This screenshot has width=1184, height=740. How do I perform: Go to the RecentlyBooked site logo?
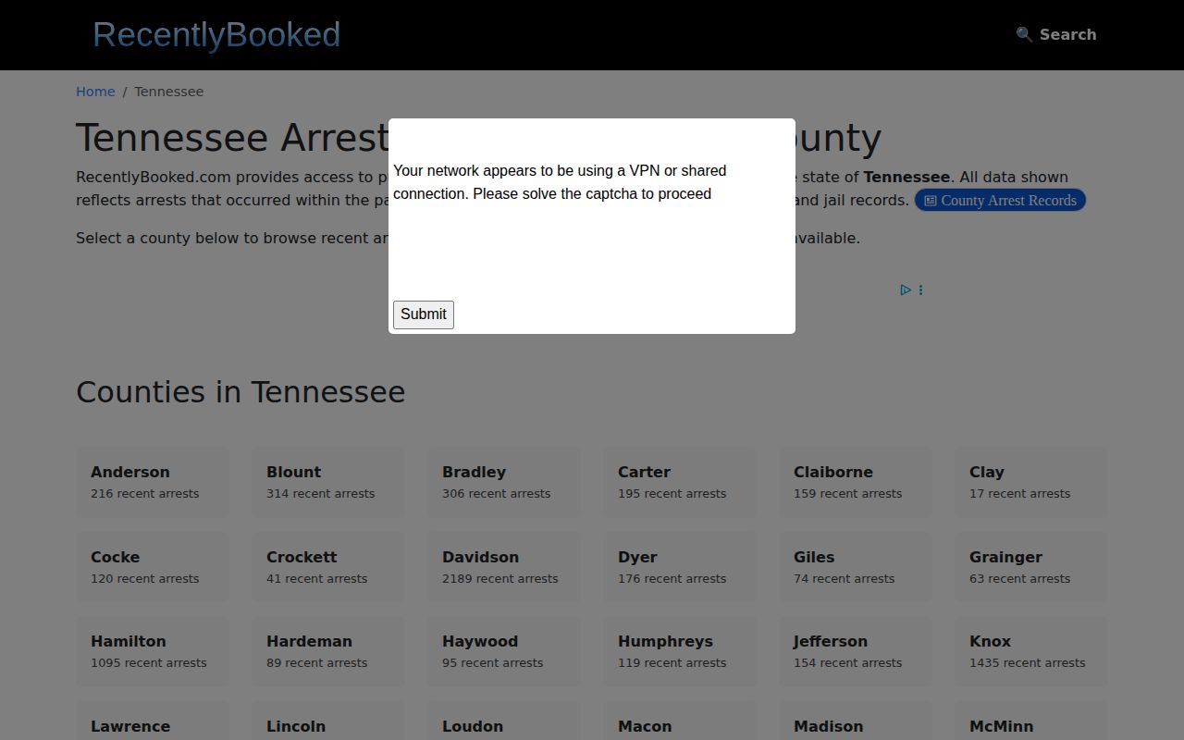(x=216, y=34)
